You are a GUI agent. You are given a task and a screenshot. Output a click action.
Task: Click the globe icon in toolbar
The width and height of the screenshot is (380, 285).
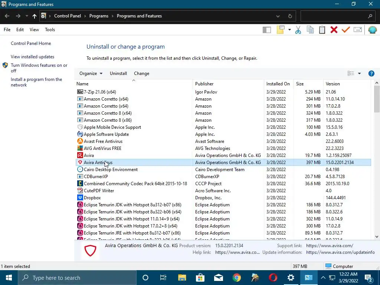[372, 30]
